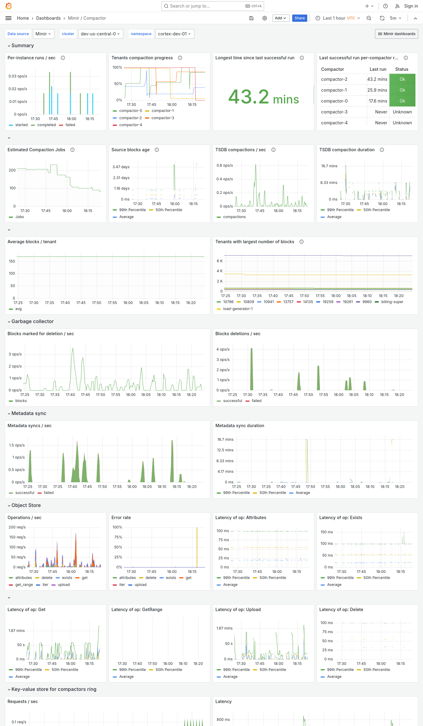Show info for Tenants with largest number of blocks

302,242
